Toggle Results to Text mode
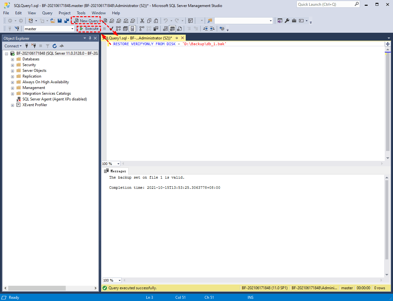The height and width of the screenshot is (301, 393). click(x=165, y=29)
